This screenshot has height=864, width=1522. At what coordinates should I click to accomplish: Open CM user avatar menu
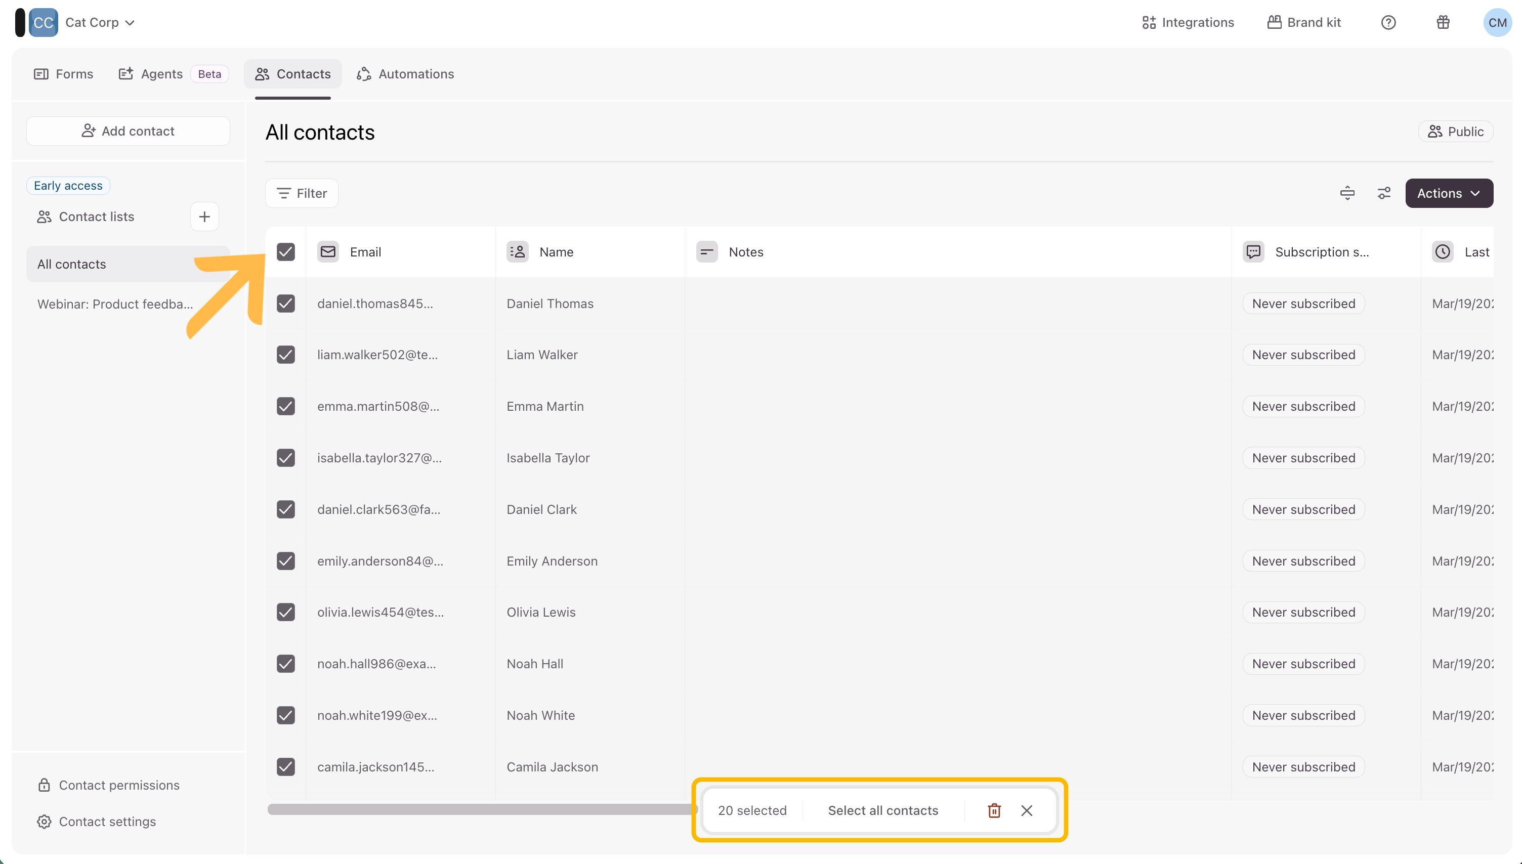point(1497,23)
